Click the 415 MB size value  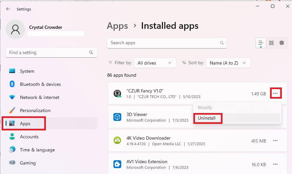tap(259, 141)
